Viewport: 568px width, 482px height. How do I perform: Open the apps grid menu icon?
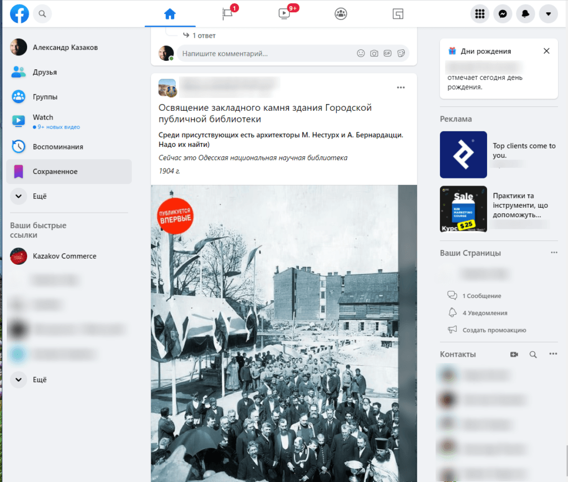pyautogui.click(x=480, y=14)
